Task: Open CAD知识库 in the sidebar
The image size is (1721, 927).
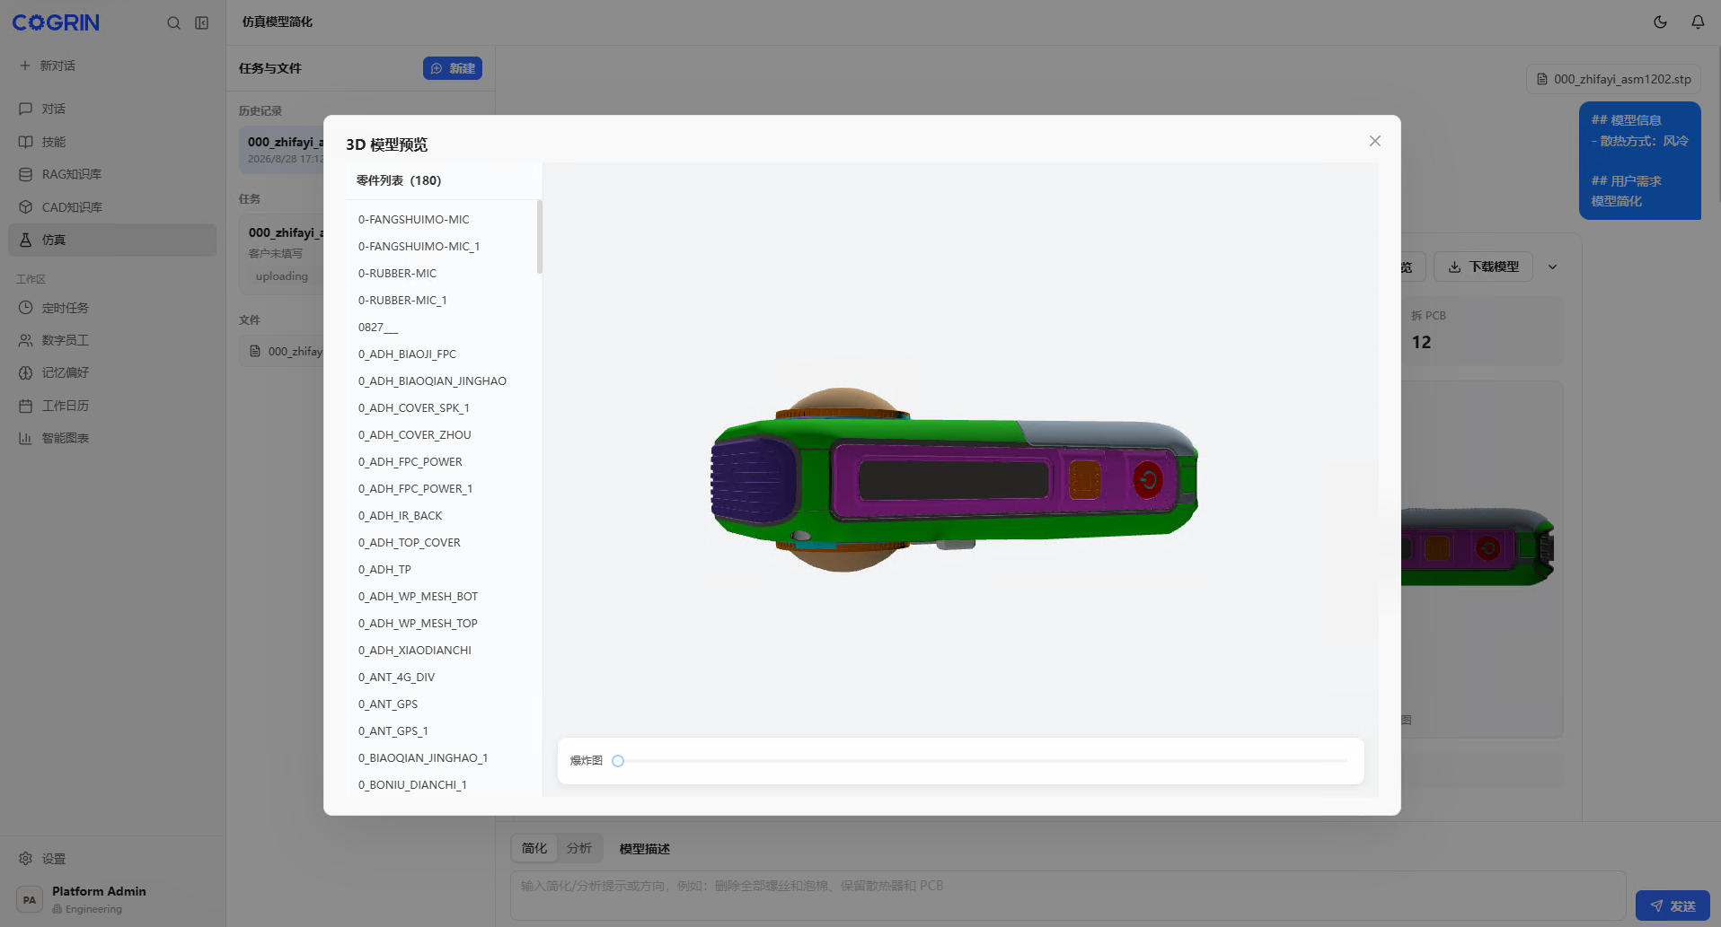Action: tap(112, 207)
